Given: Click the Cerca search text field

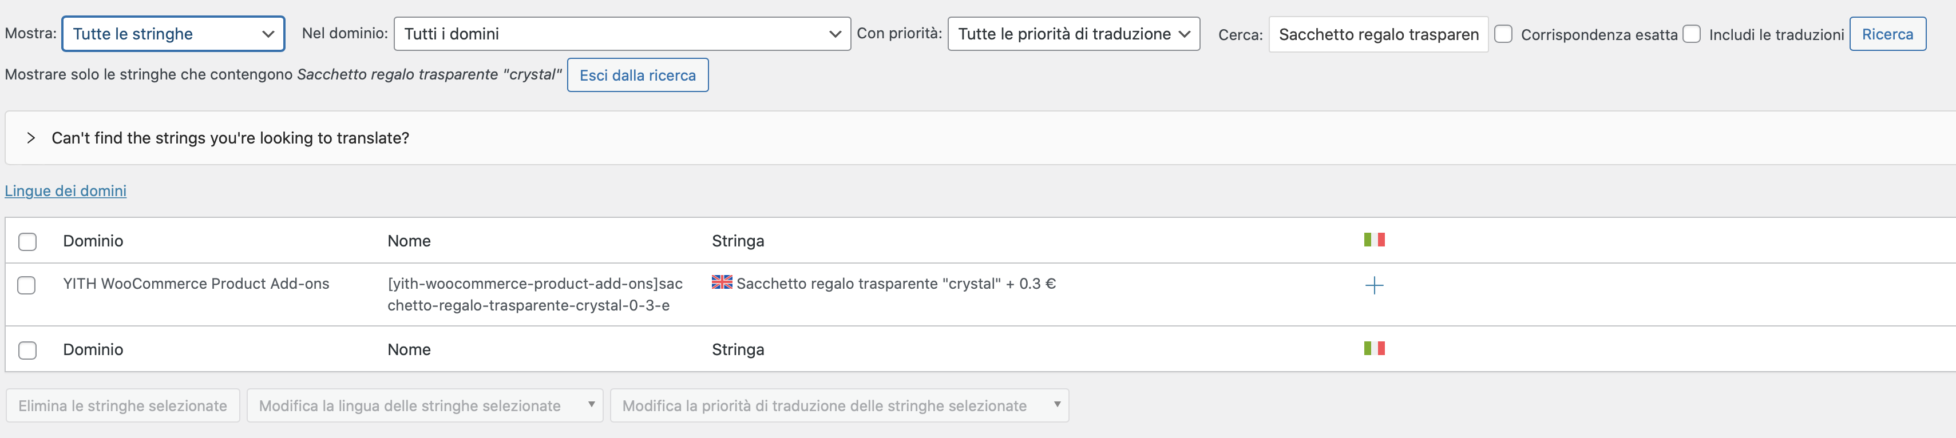Looking at the screenshot, I should [1378, 34].
